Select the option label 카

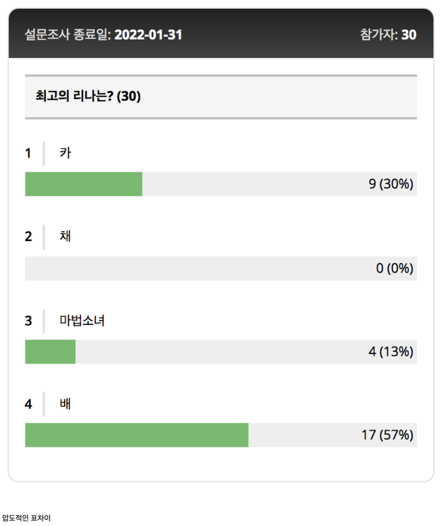tap(65, 153)
